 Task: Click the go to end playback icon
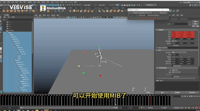pos(199,96)
